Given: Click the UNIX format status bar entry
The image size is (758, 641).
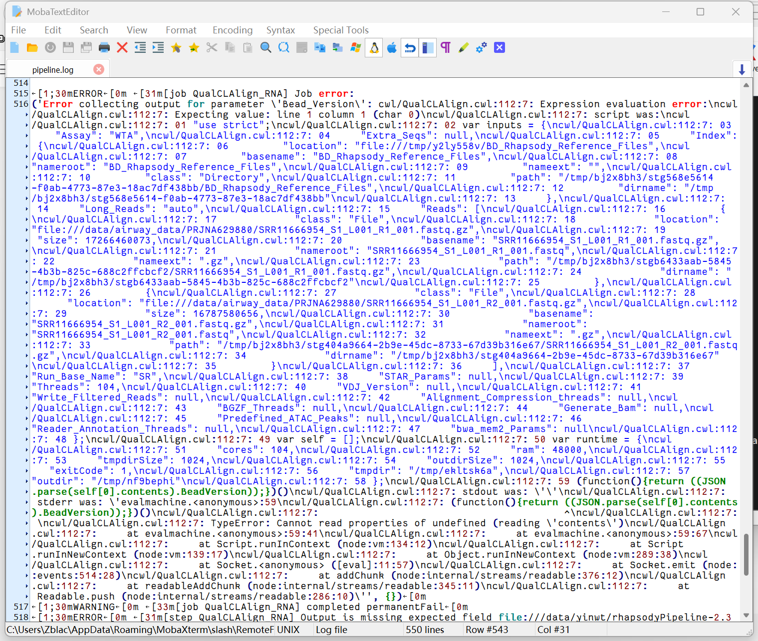Looking at the screenshot, I should (x=288, y=630).
